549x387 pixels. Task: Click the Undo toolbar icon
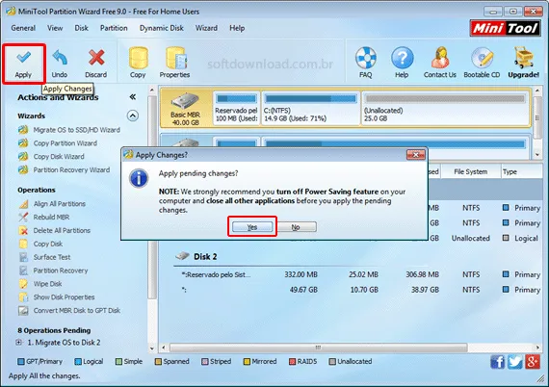click(60, 64)
